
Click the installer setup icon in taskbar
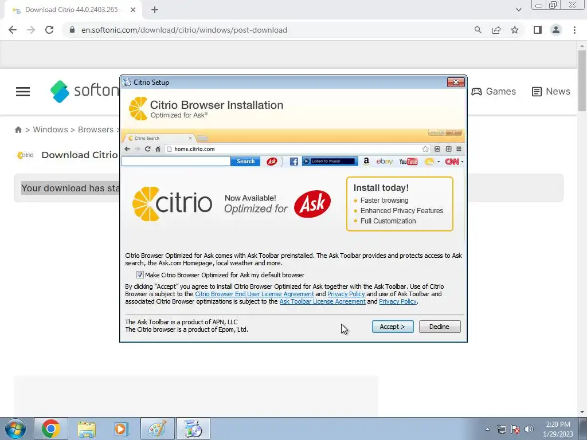(x=193, y=429)
